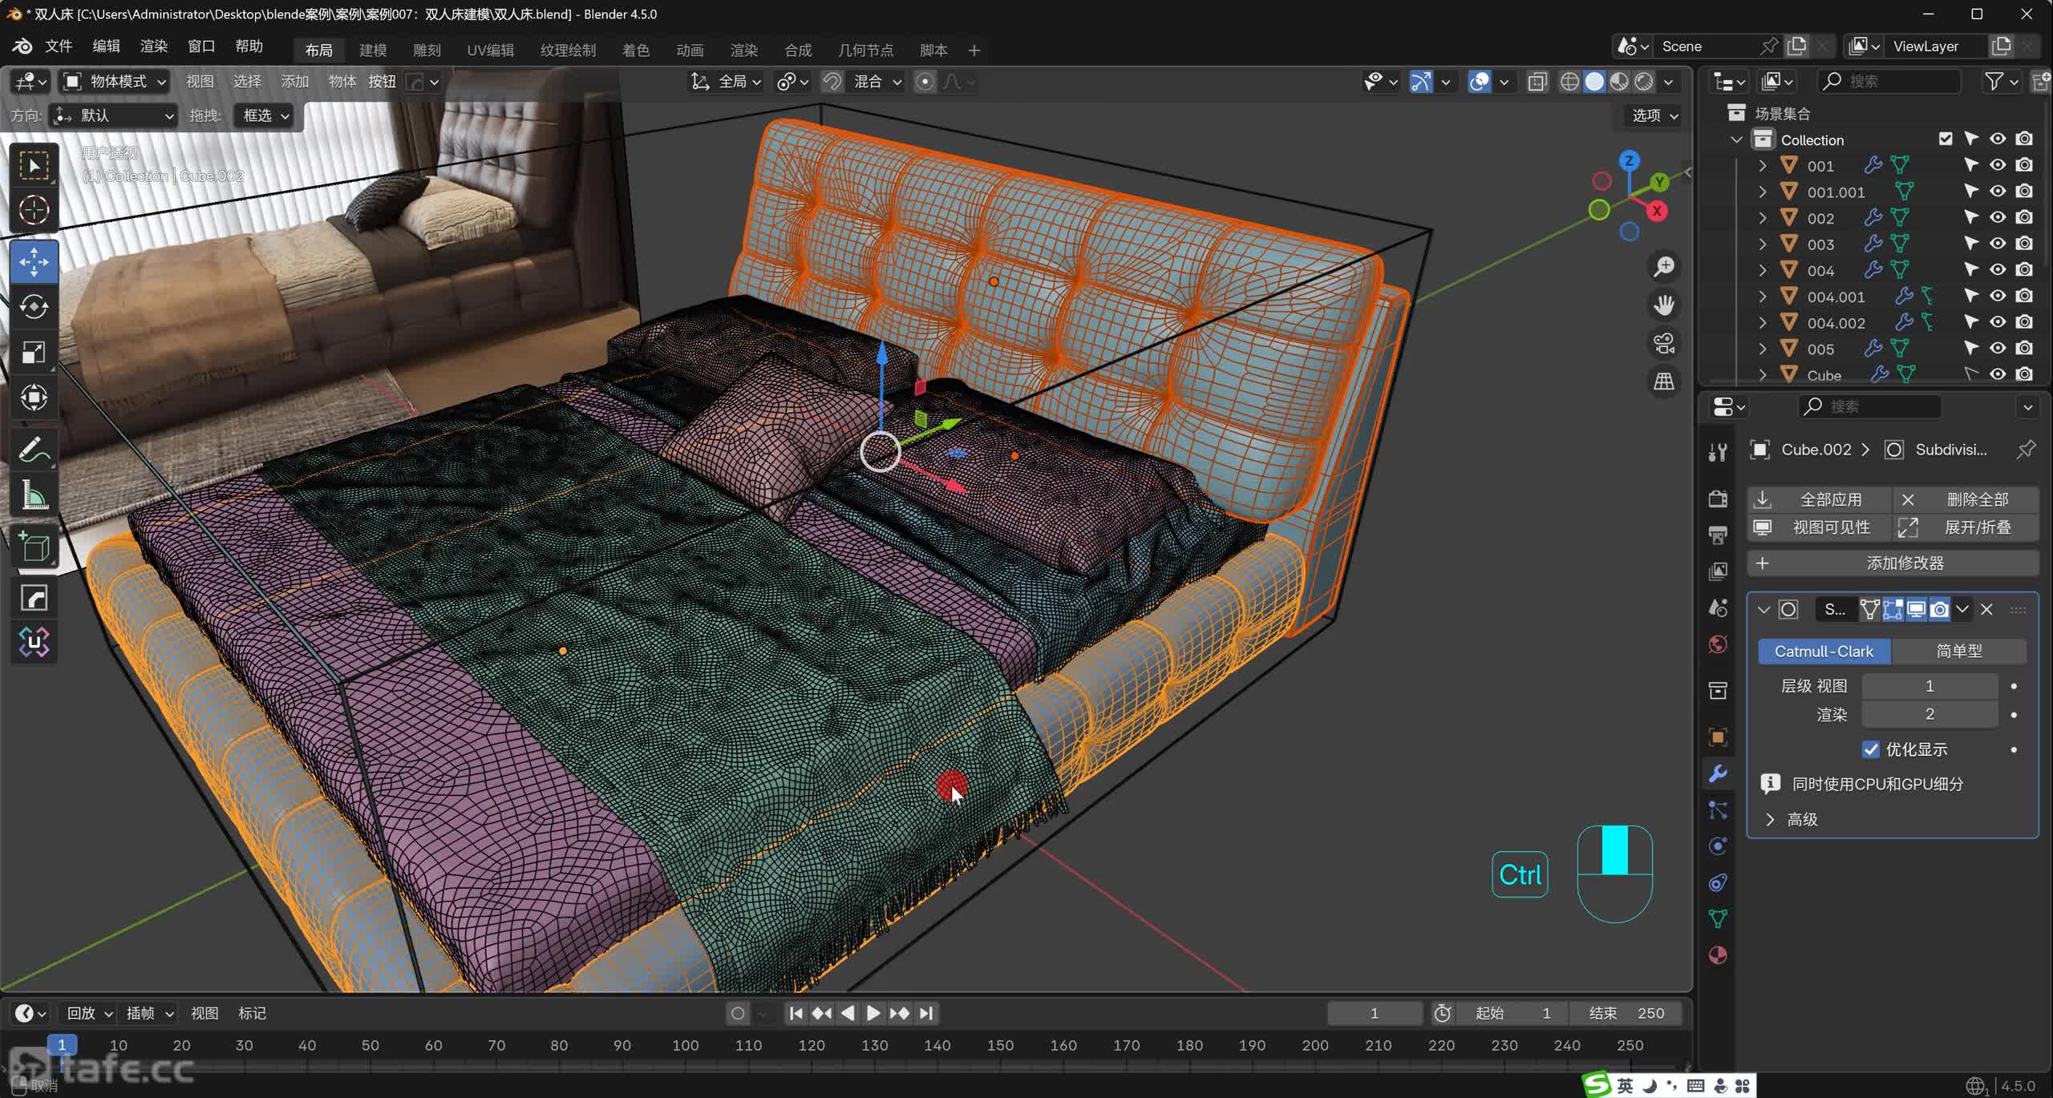Hide object 003 in outliner

1998,244
